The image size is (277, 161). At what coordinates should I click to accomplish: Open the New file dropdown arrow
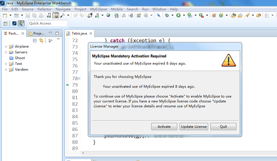[10, 15]
